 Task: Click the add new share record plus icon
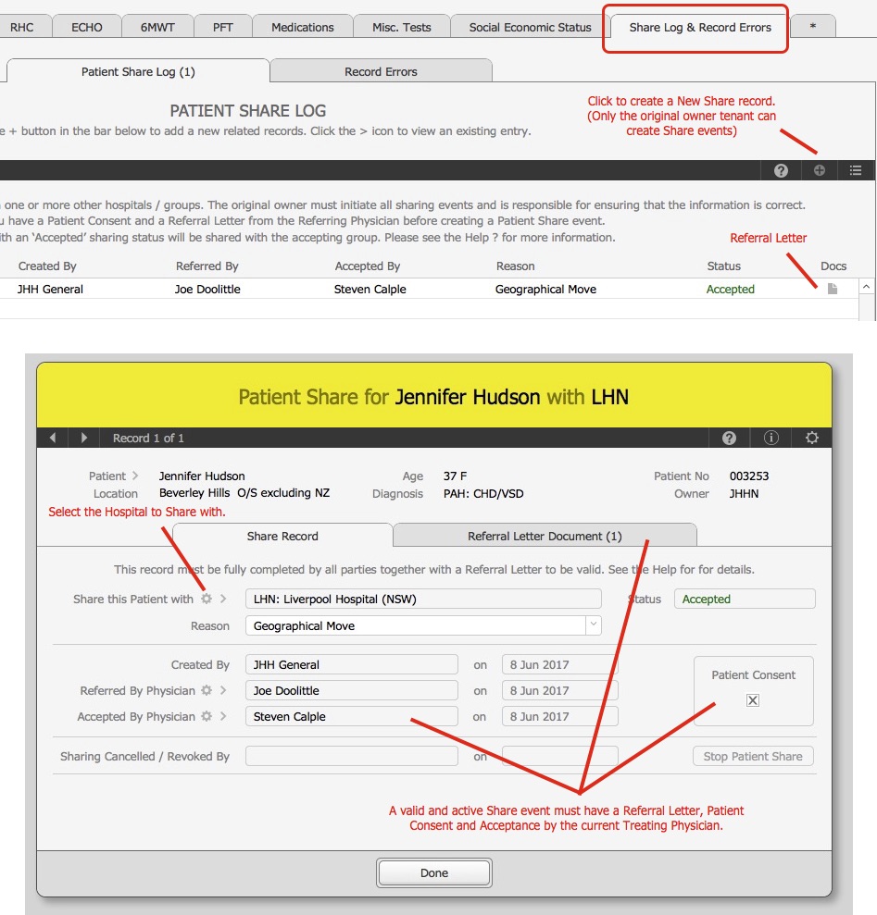coord(819,170)
